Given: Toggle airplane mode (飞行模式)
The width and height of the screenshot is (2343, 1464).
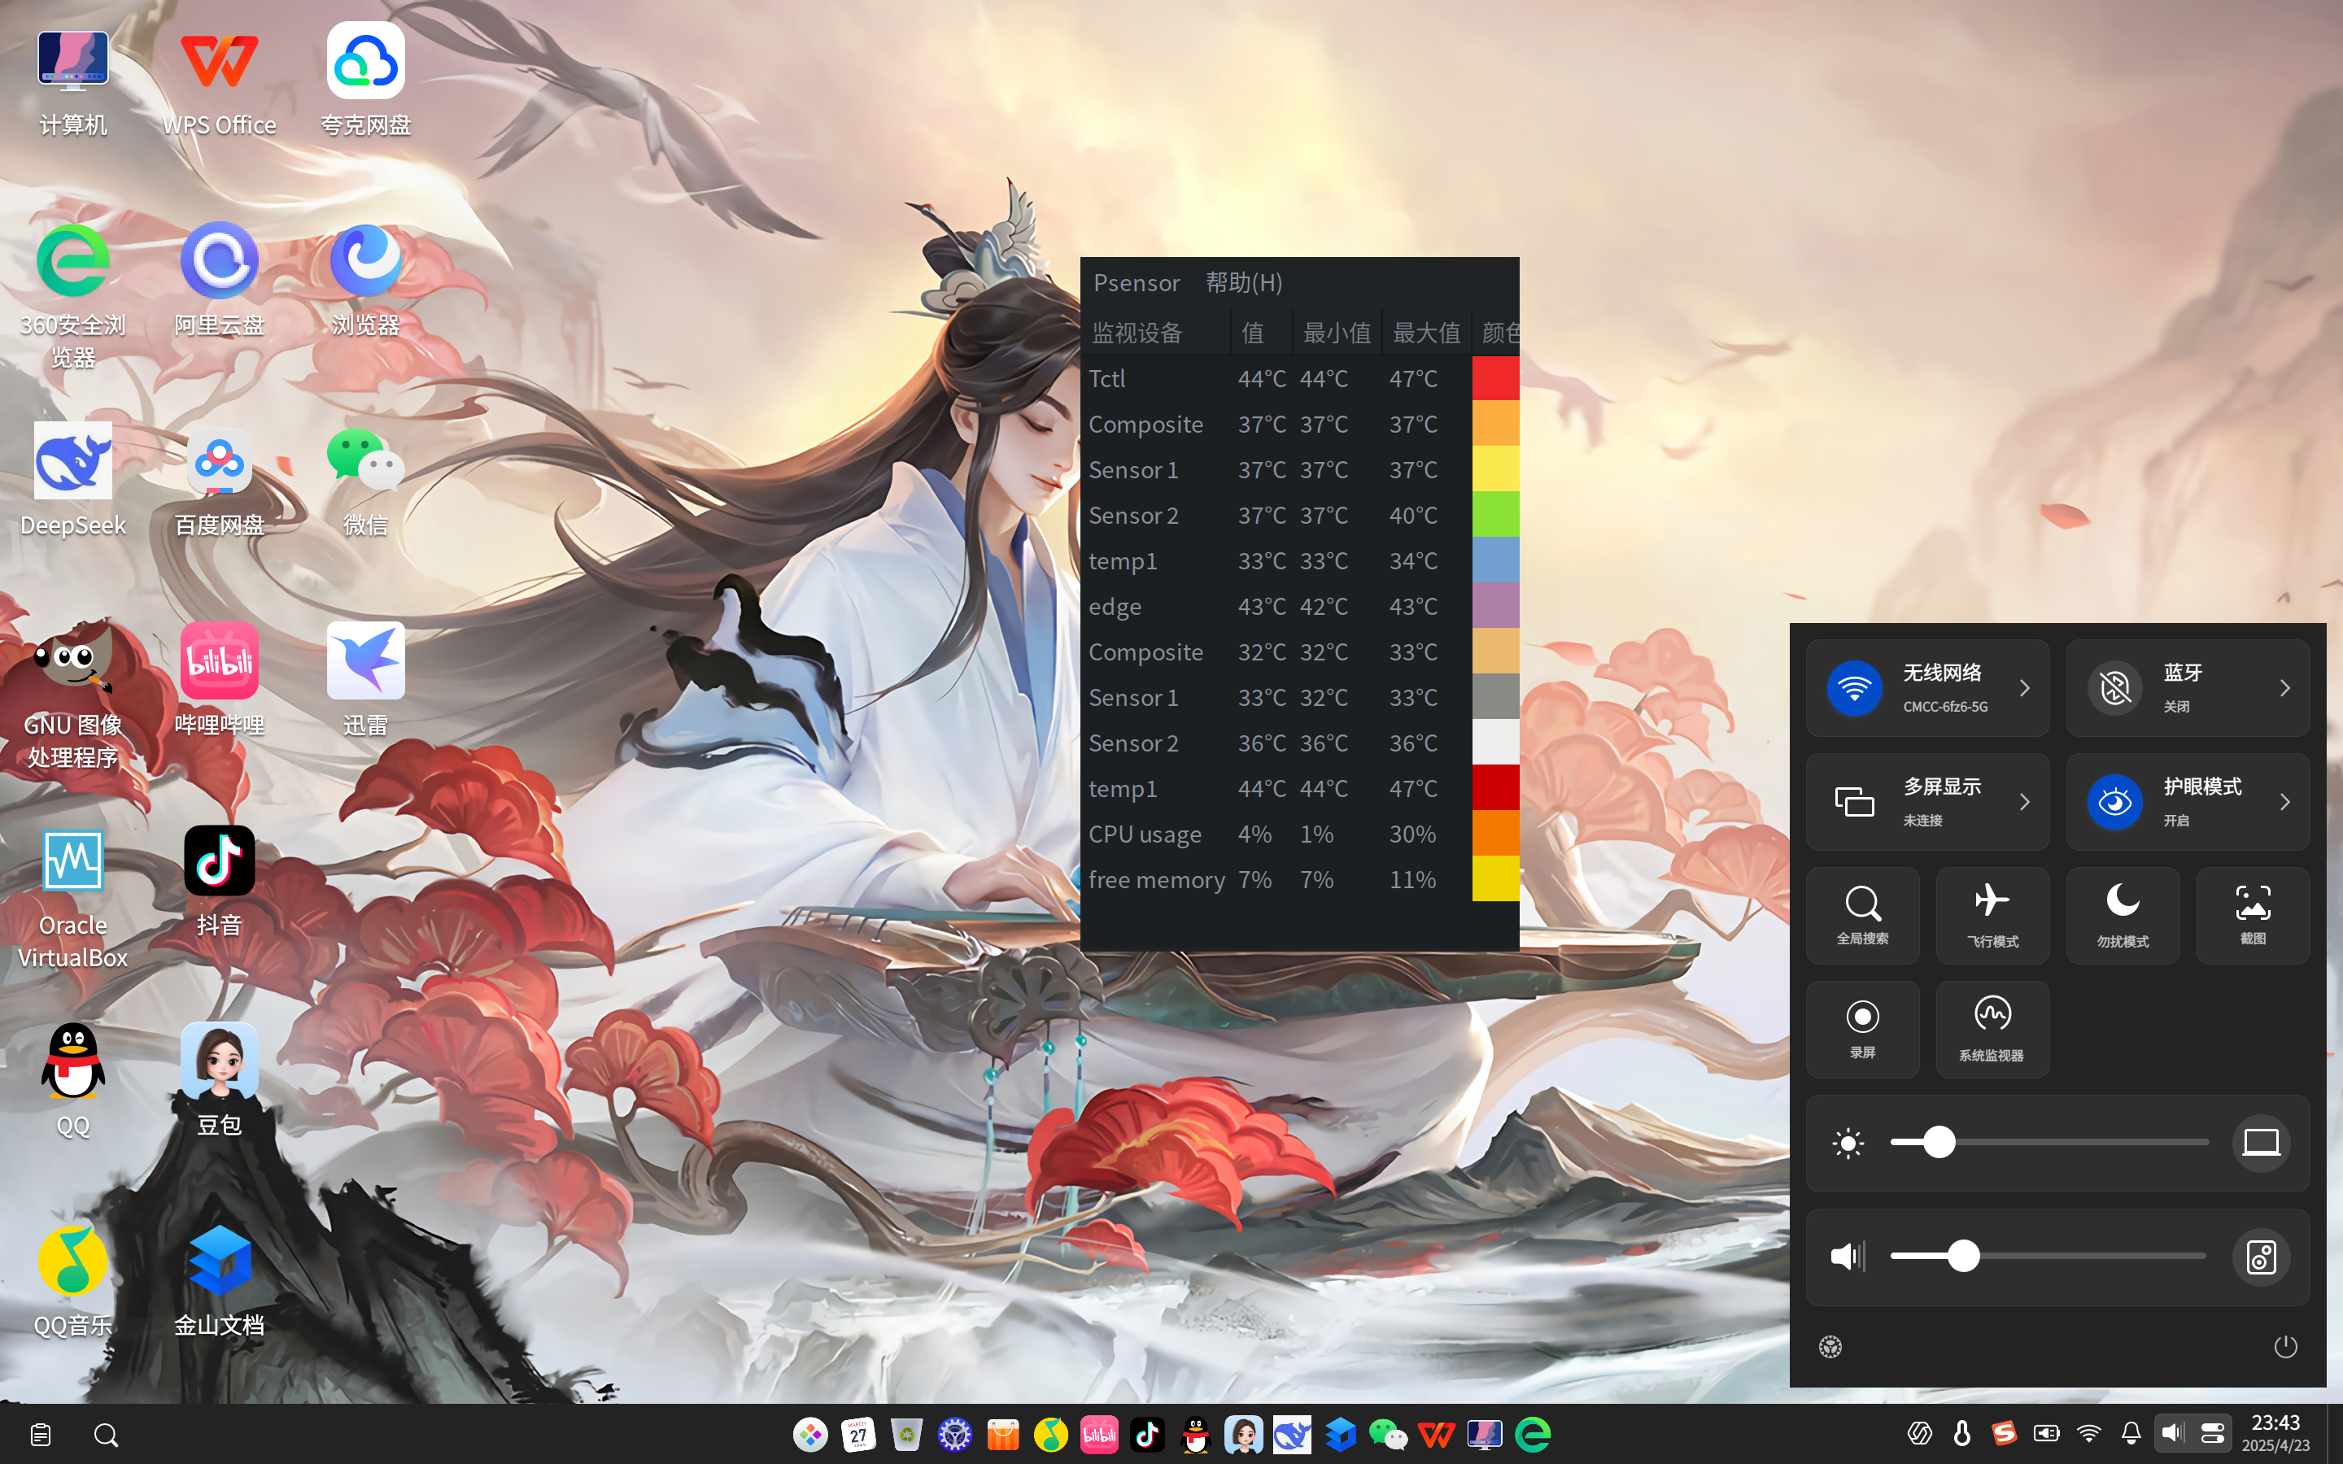Looking at the screenshot, I should tap(1992, 915).
